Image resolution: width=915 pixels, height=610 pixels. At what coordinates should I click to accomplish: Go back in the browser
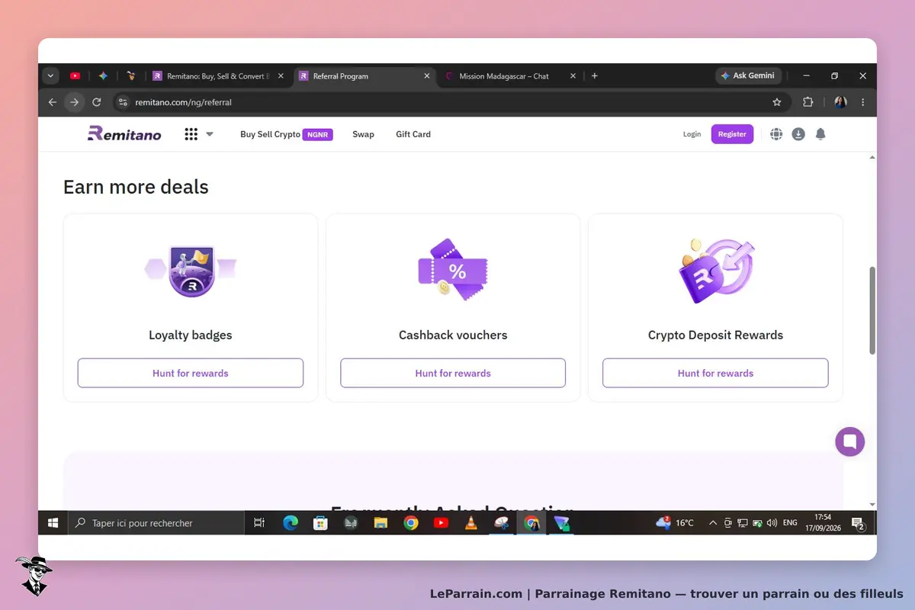tap(53, 102)
